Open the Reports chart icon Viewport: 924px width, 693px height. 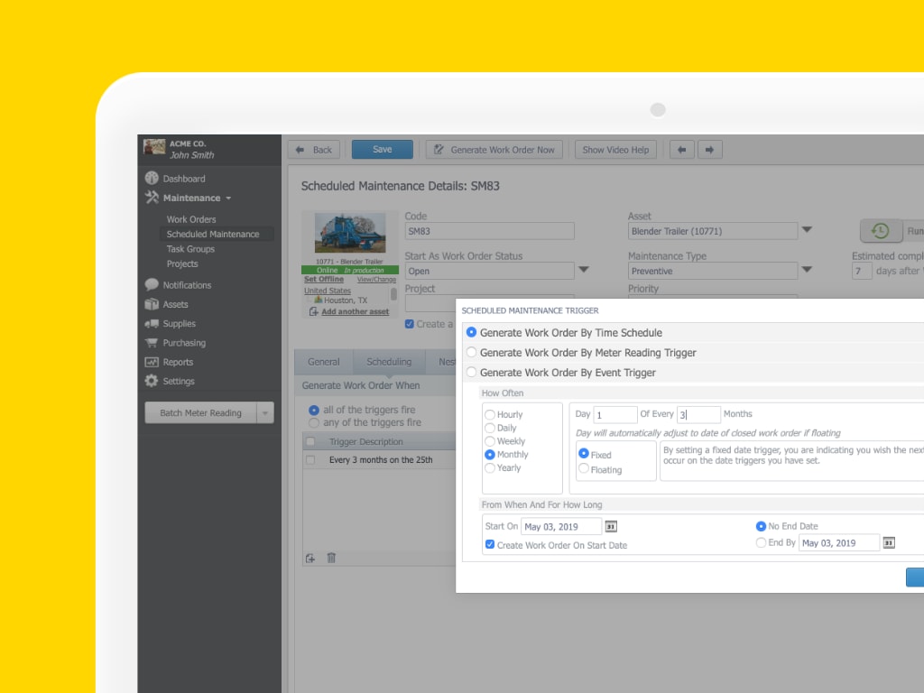152,362
